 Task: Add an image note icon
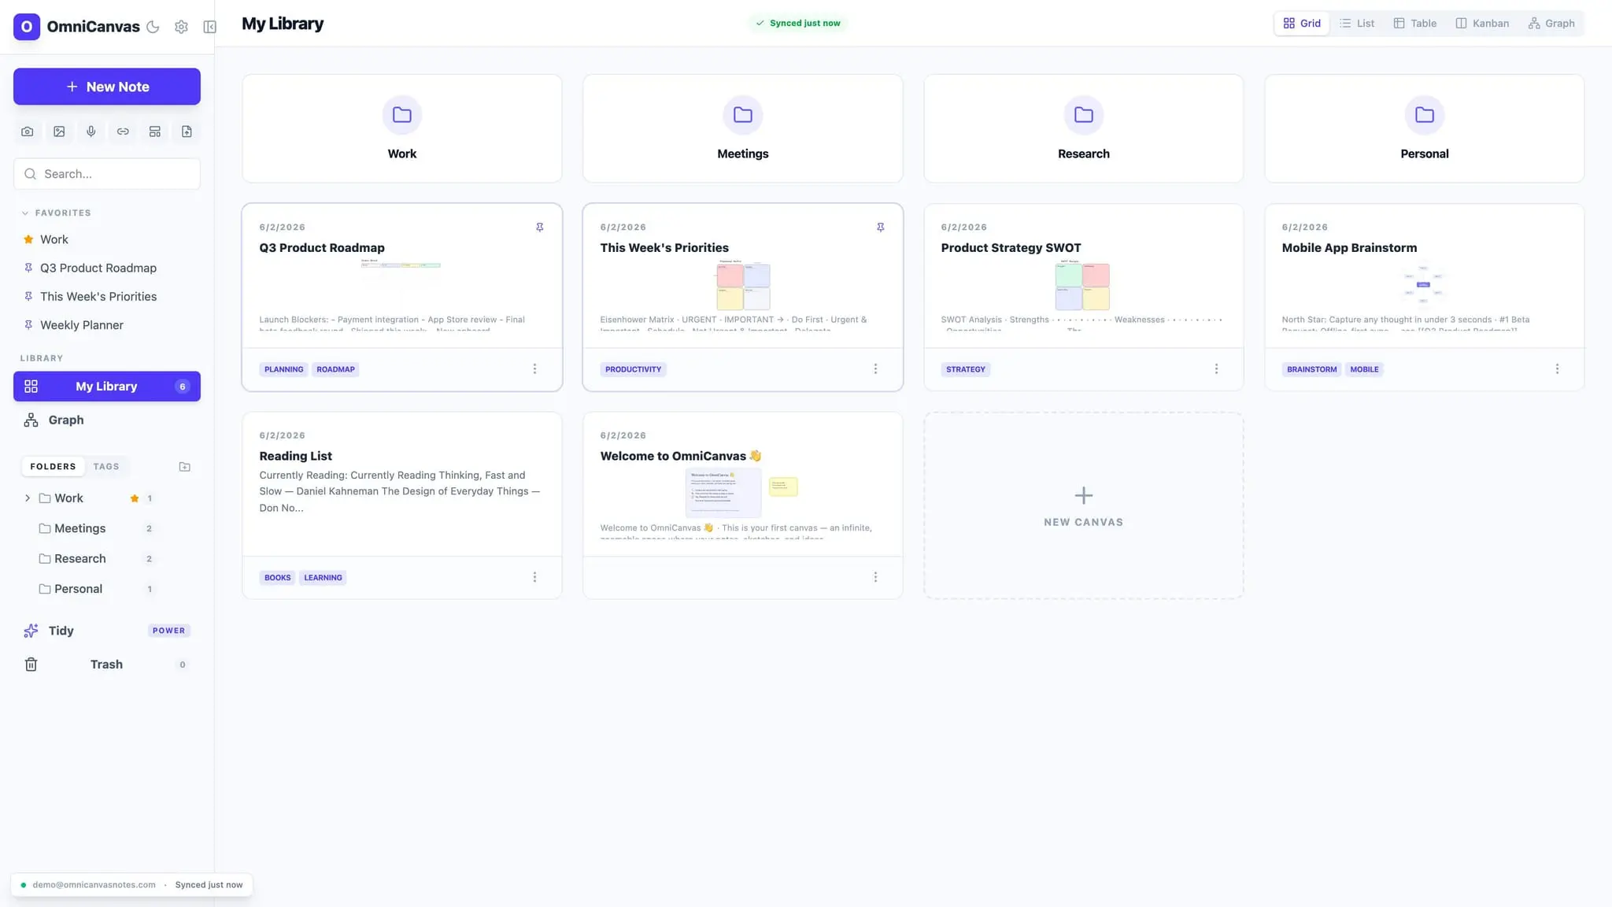pos(59,131)
